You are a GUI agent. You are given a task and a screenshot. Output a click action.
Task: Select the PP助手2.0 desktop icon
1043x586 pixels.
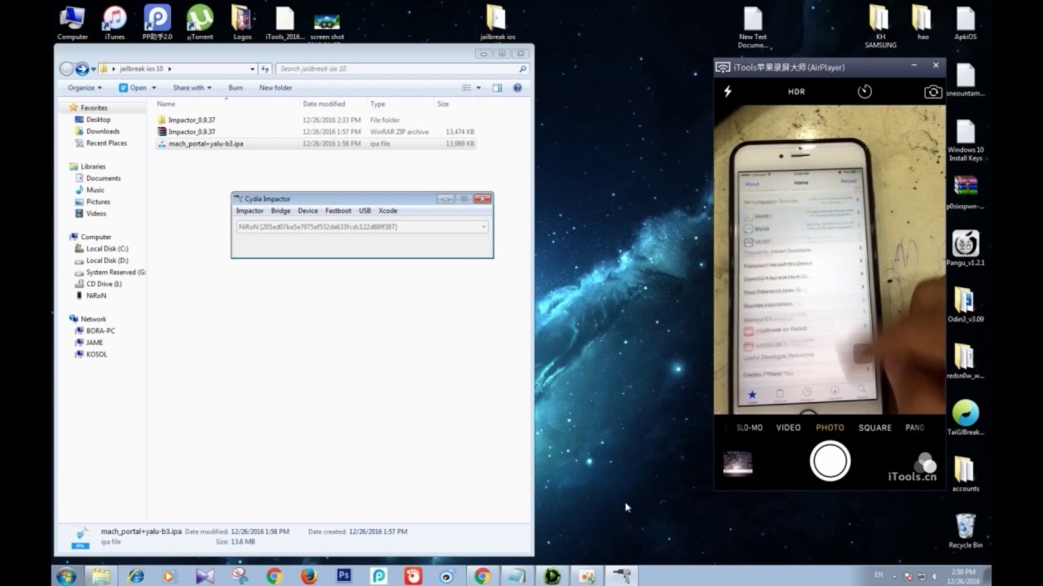[x=157, y=23]
